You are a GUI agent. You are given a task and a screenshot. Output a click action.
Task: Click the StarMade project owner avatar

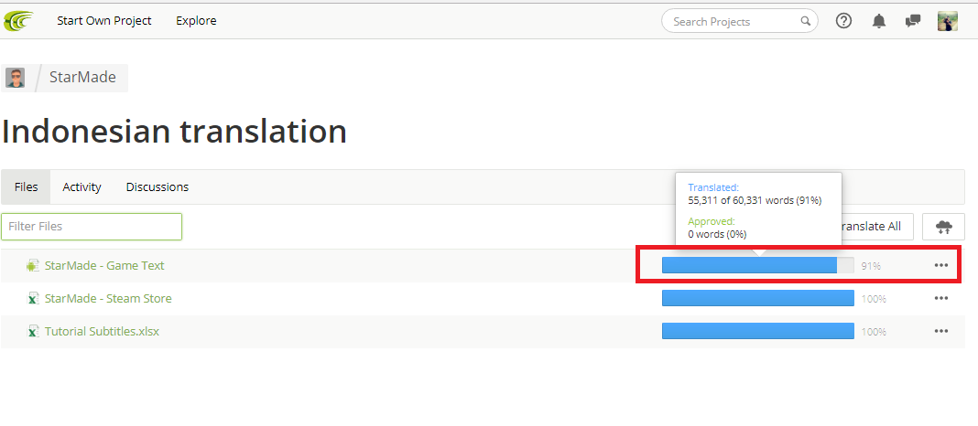(x=15, y=78)
